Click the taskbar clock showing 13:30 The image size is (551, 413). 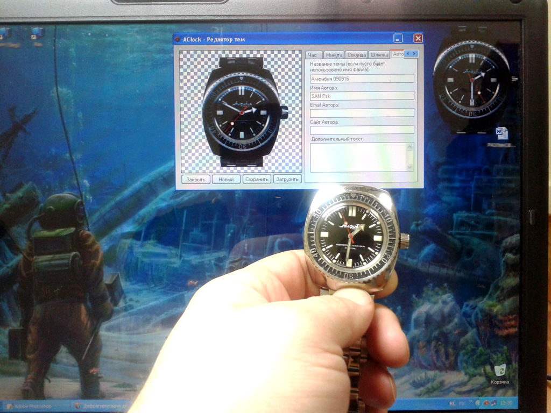(506, 403)
